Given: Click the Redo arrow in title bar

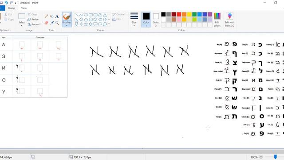Looking at the screenshot, I should (x=11, y=3).
